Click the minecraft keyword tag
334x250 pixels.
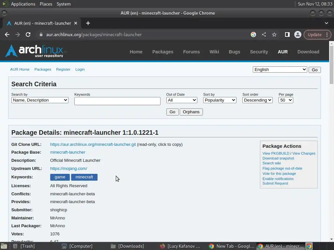point(84,177)
